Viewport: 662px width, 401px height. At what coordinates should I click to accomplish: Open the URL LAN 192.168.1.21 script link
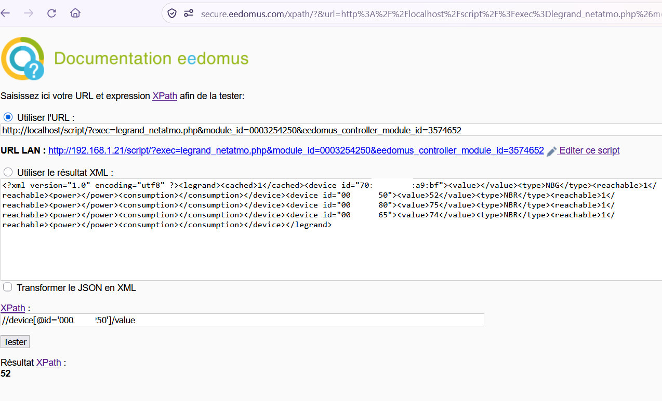[296, 150]
